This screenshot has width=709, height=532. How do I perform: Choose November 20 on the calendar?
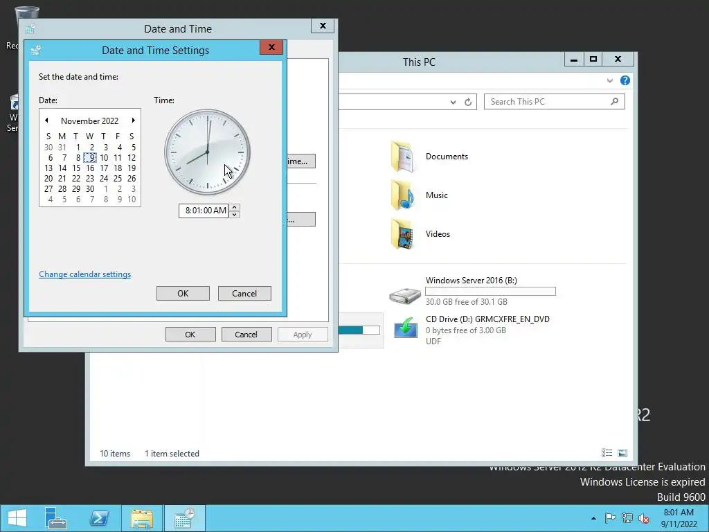[48, 178]
